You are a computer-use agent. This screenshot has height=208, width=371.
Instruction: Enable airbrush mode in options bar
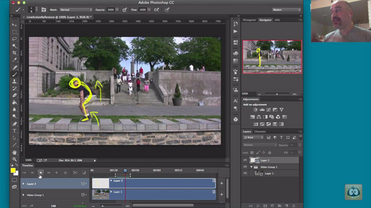tap(156, 10)
